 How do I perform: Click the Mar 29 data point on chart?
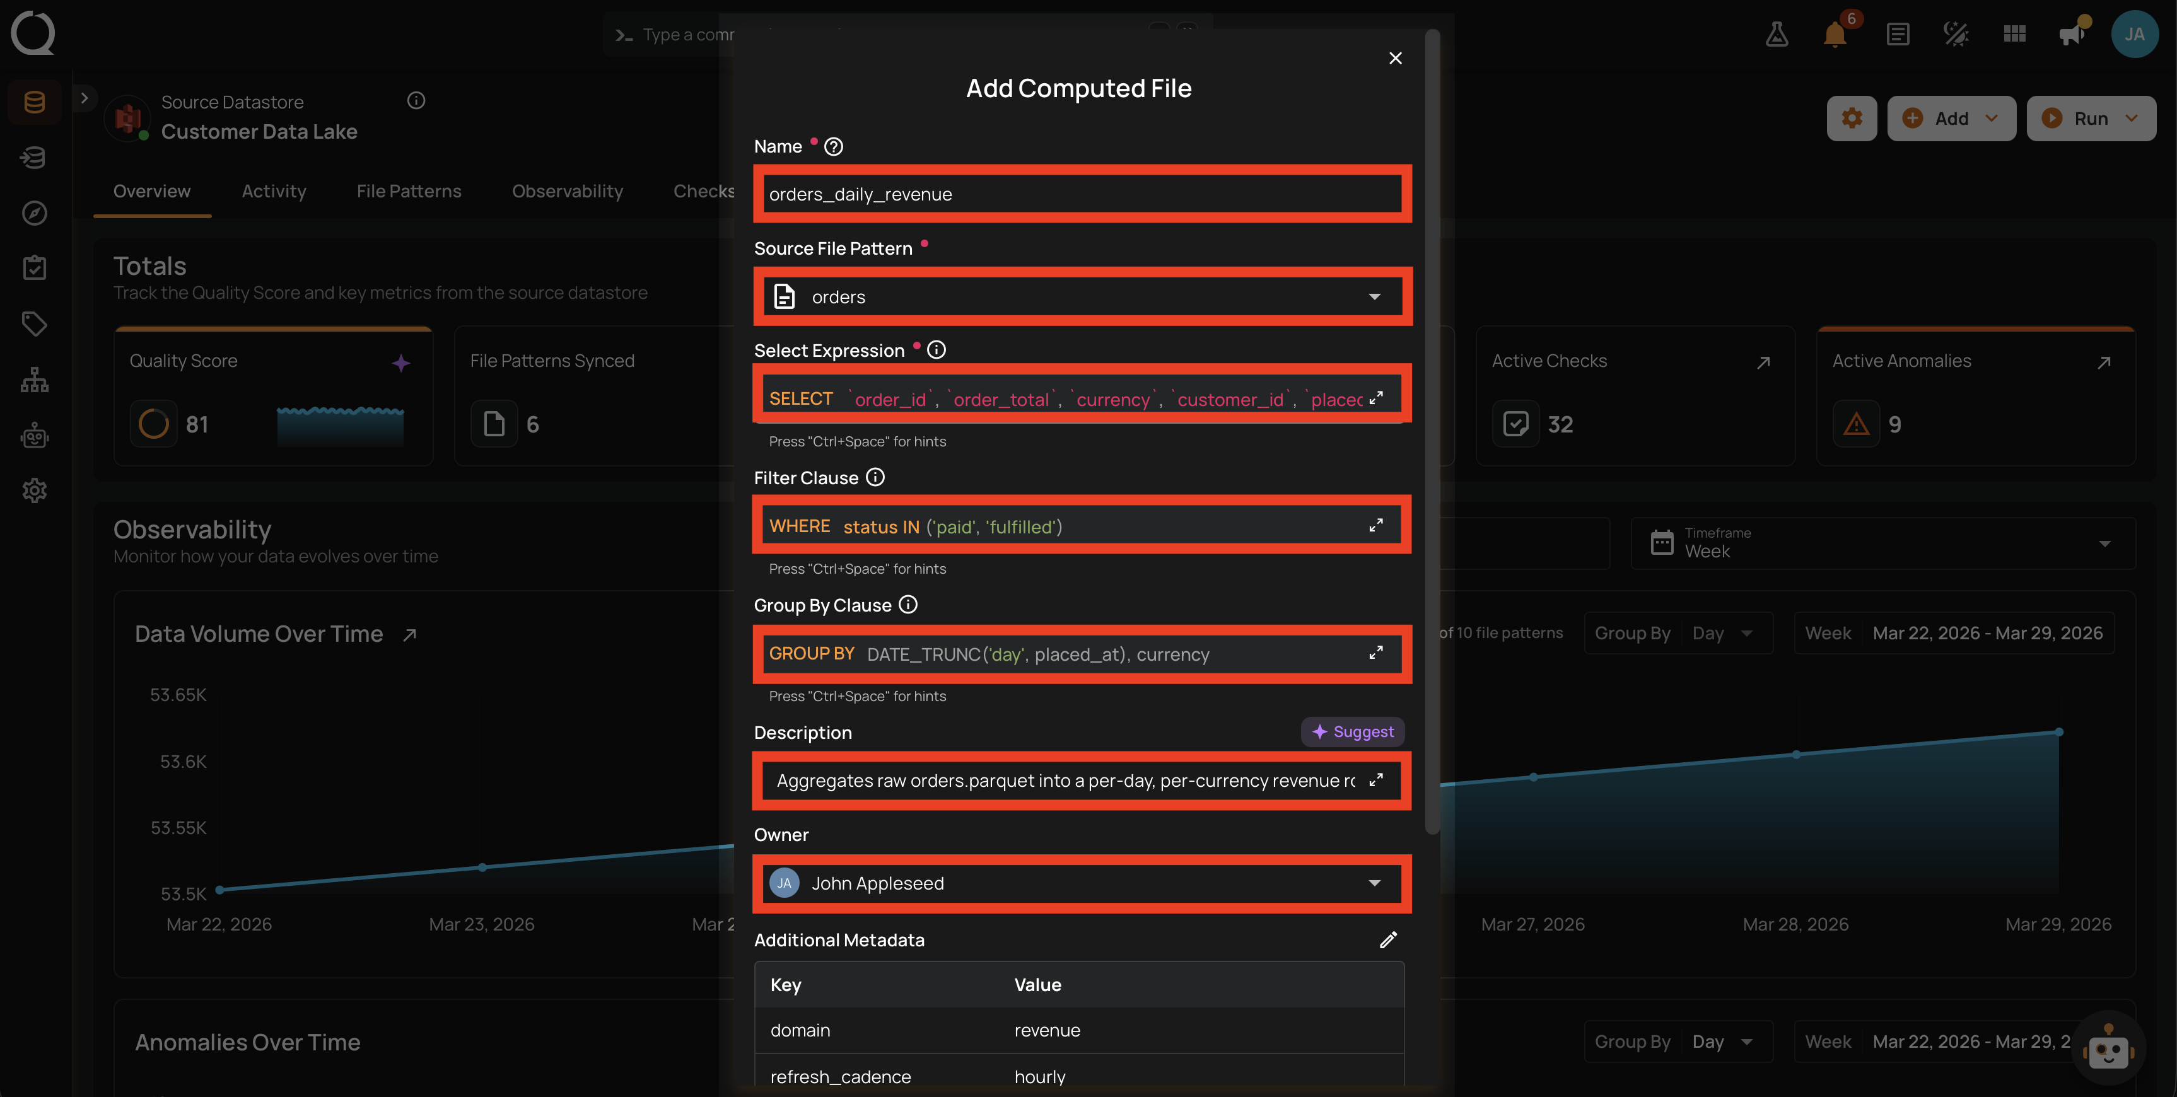(x=2058, y=732)
